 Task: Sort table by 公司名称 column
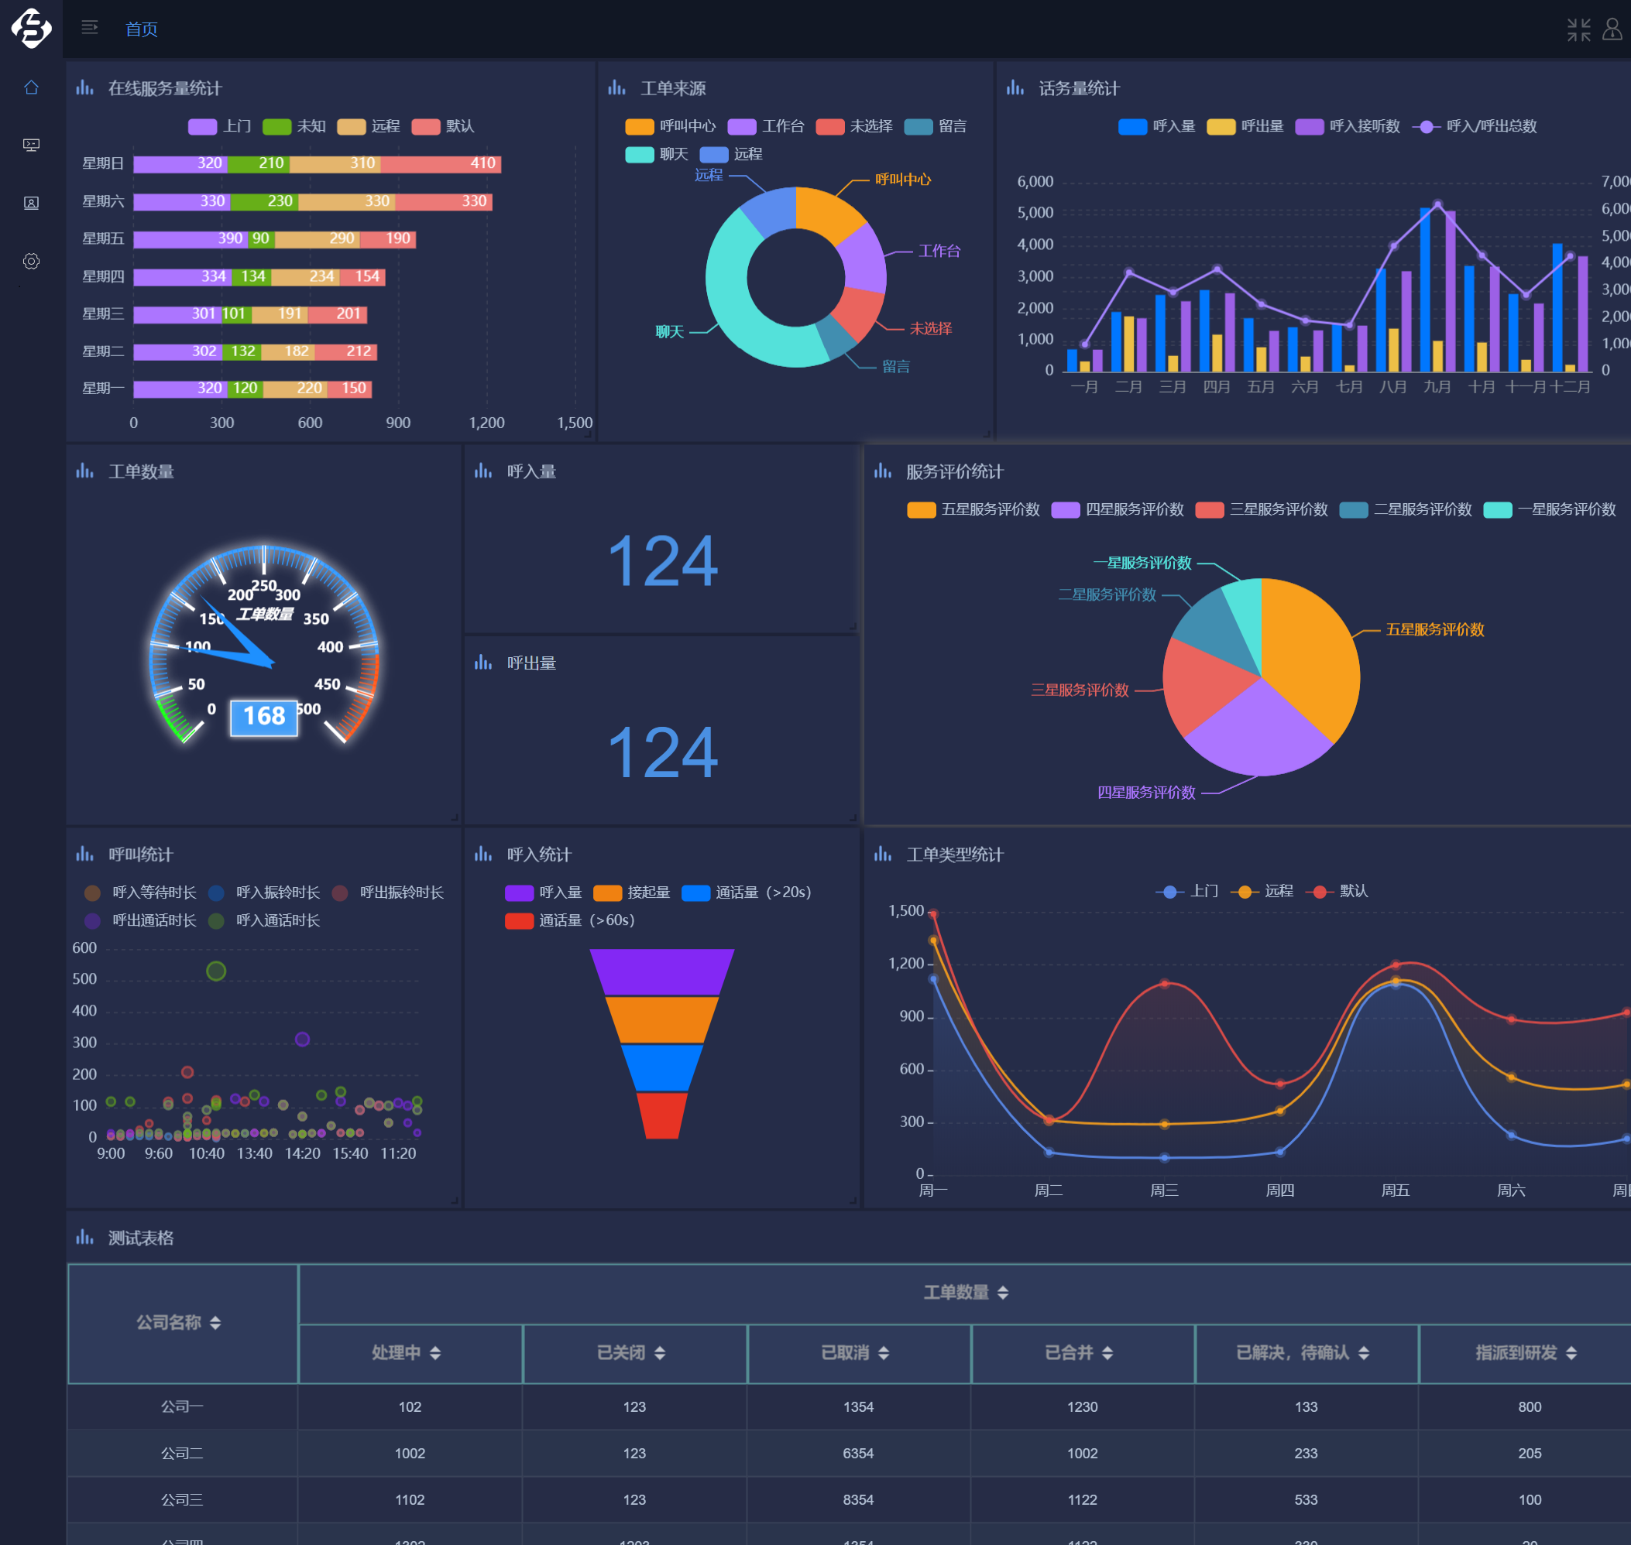coord(215,1323)
